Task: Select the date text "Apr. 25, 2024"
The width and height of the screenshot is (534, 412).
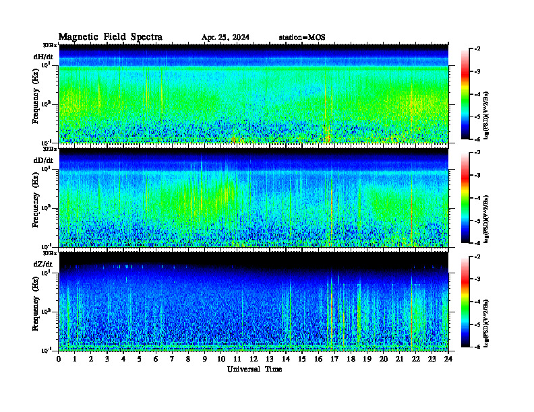Action: click(x=225, y=38)
